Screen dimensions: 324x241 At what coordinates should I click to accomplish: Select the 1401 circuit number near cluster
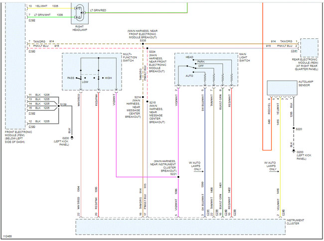click(220, 185)
